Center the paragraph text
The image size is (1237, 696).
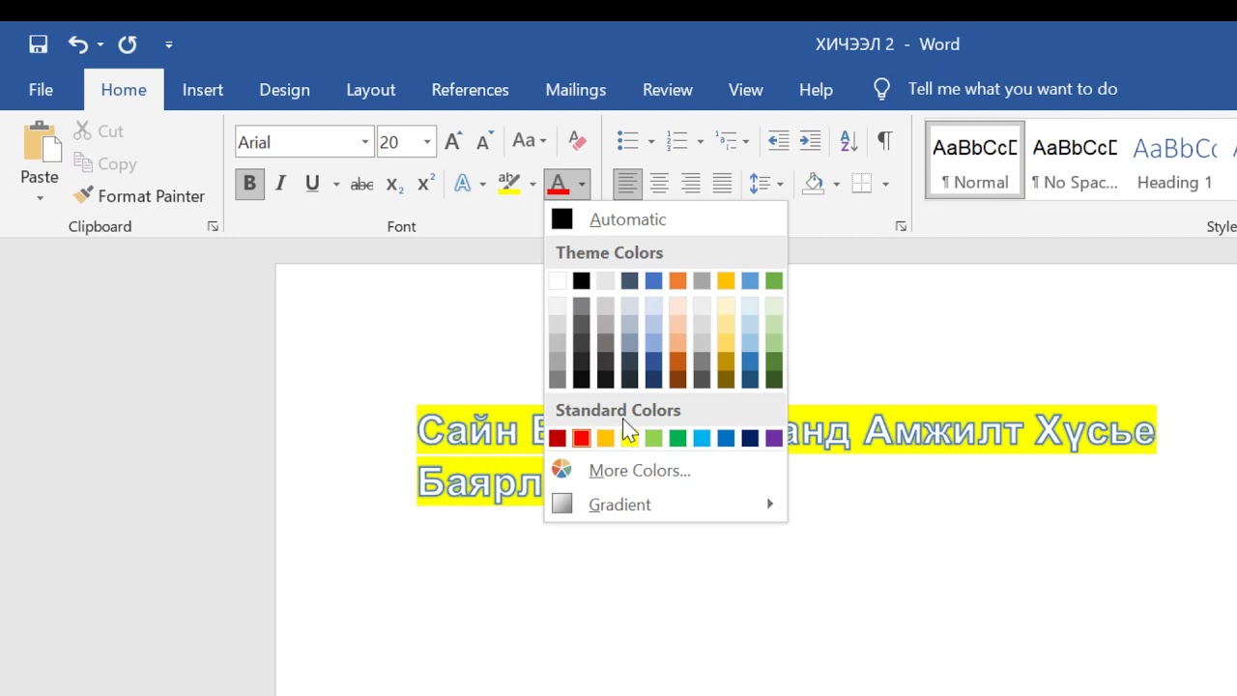tap(659, 183)
